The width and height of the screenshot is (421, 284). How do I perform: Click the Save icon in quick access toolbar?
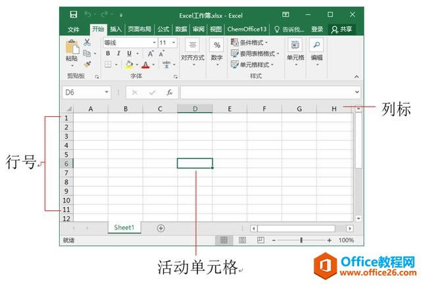point(73,14)
